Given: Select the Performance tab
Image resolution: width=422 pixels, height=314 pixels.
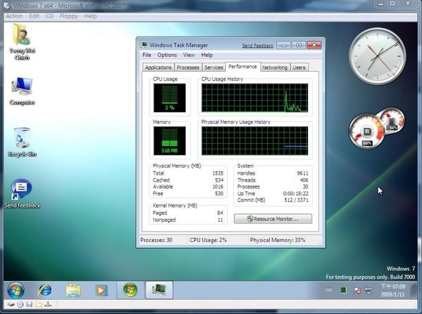Looking at the screenshot, I should [x=243, y=66].
